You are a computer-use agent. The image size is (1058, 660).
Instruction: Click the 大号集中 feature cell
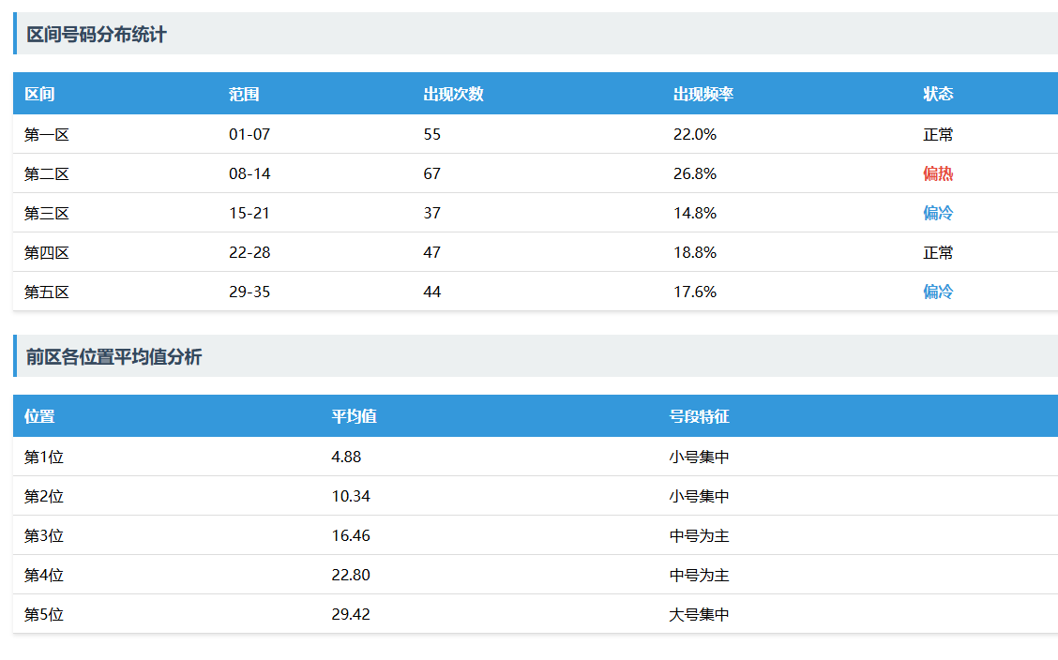[699, 614]
